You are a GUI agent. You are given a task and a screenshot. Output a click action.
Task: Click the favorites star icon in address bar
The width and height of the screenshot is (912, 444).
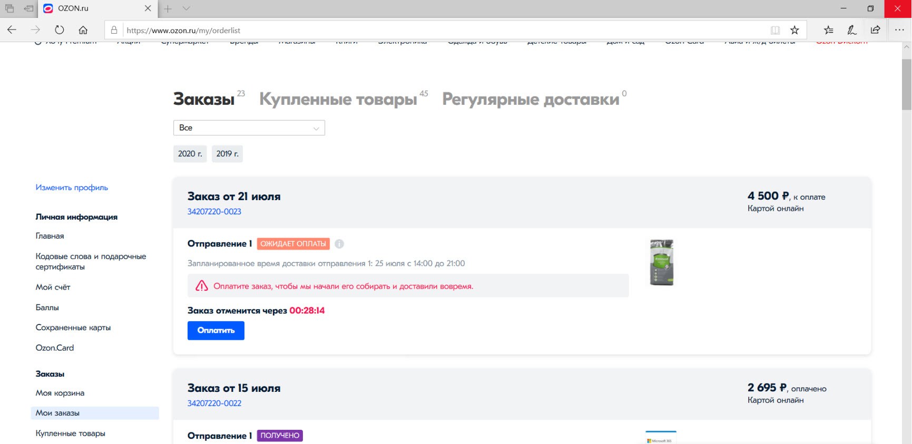click(x=795, y=30)
